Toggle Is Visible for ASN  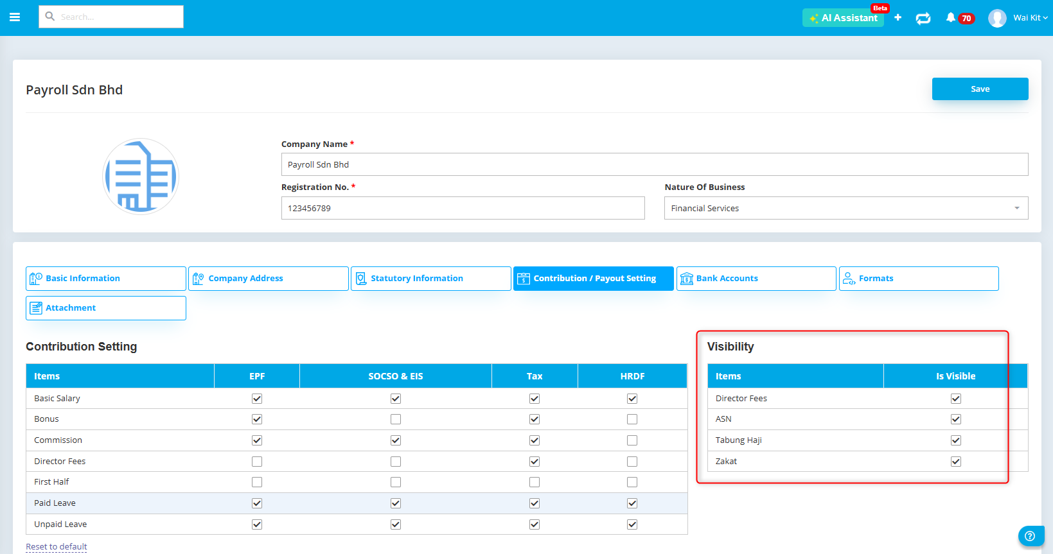[x=956, y=419]
